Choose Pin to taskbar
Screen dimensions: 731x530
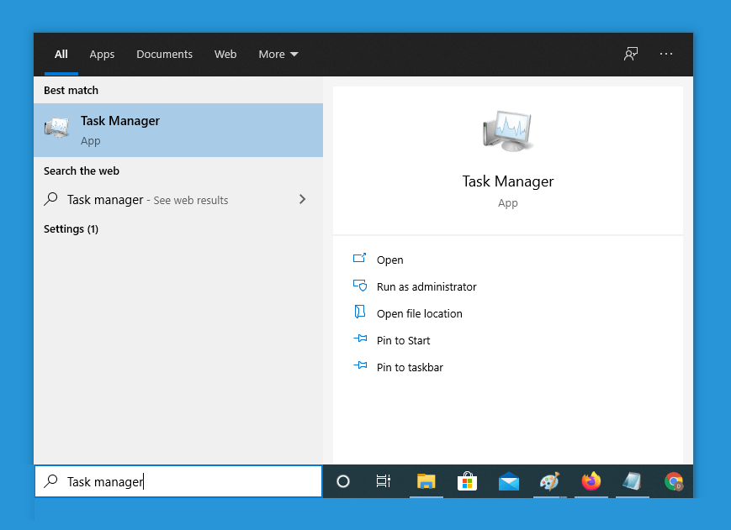click(410, 367)
